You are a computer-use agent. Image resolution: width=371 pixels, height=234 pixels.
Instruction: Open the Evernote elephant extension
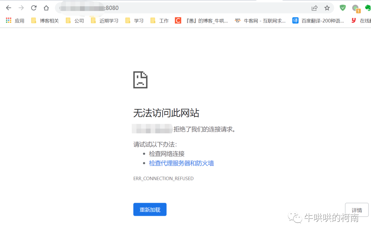pyautogui.click(x=368, y=8)
